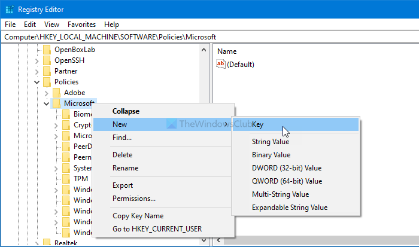Viewport: 419px width, 247px height.
Task: Open the New submenu entry
Action: (x=162, y=124)
